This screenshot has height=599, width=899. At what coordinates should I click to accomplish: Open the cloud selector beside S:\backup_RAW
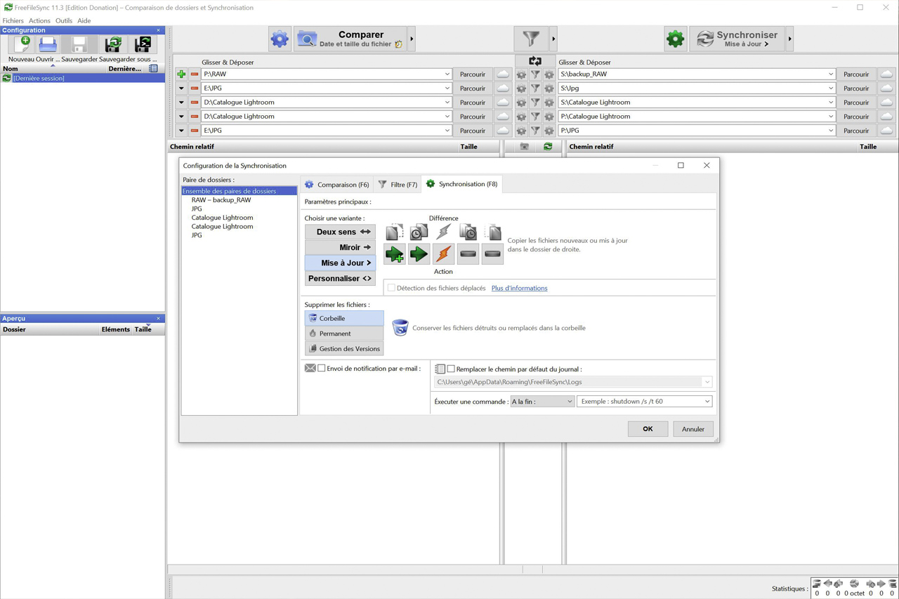tap(886, 74)
